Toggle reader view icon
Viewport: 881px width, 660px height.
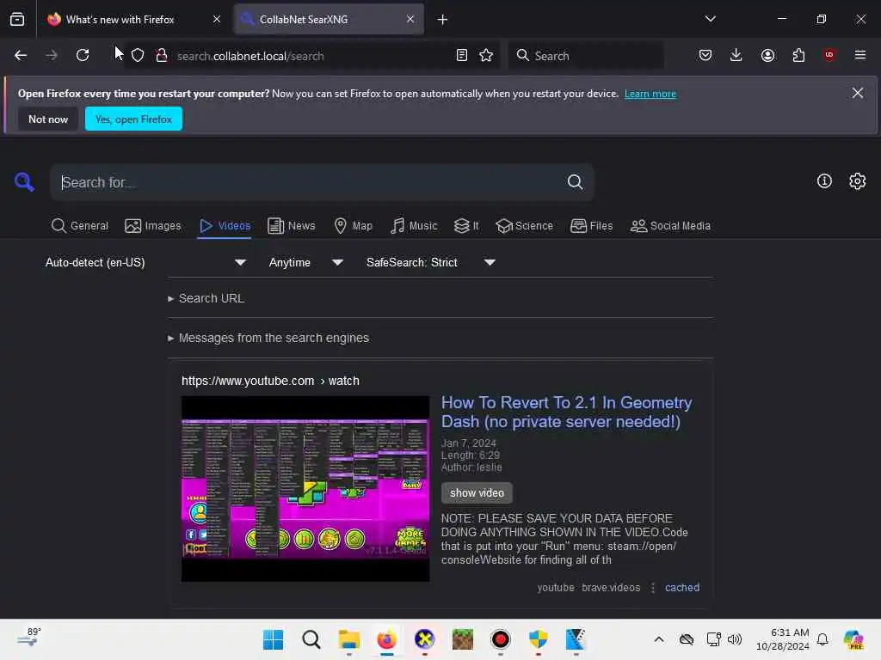tap(461, 55)
